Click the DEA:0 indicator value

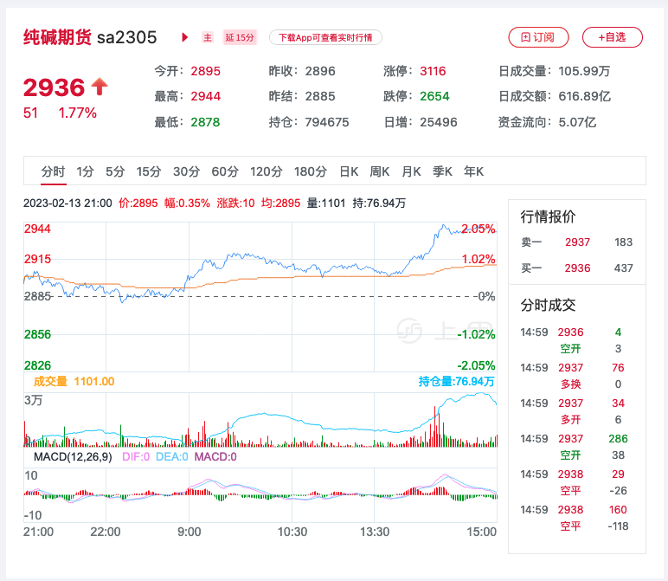coord(172,457)
